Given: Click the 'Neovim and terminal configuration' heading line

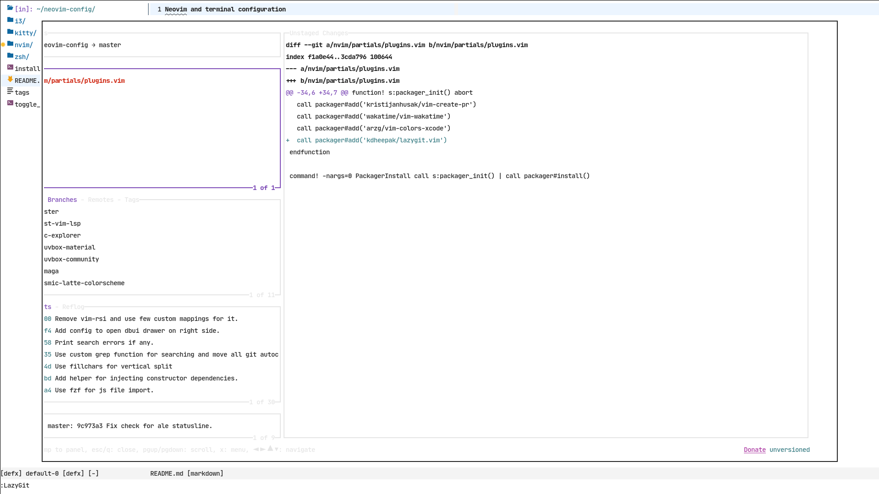Looking at the screenshot, I should [225, 9].
